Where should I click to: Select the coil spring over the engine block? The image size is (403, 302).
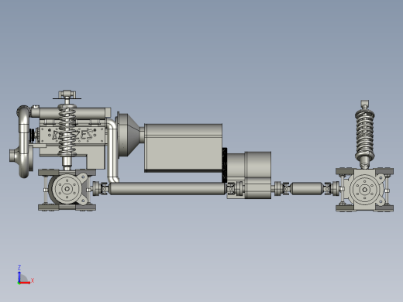[67, 130]
